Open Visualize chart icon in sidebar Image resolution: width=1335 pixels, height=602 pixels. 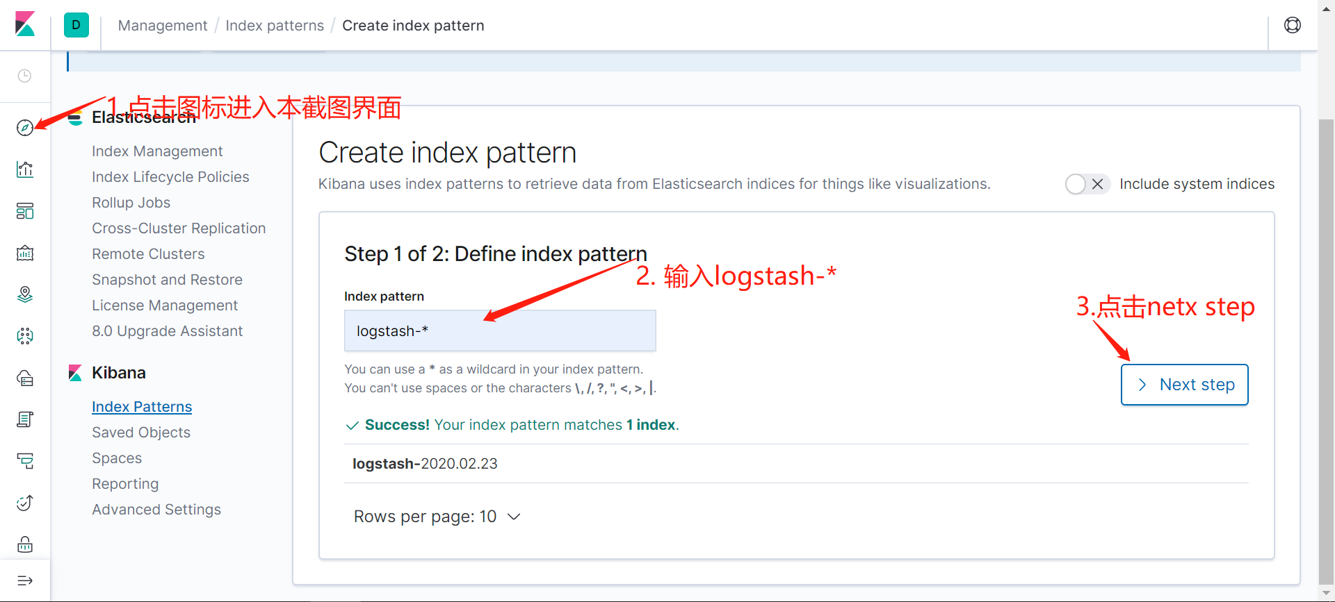tap(25, 169)
